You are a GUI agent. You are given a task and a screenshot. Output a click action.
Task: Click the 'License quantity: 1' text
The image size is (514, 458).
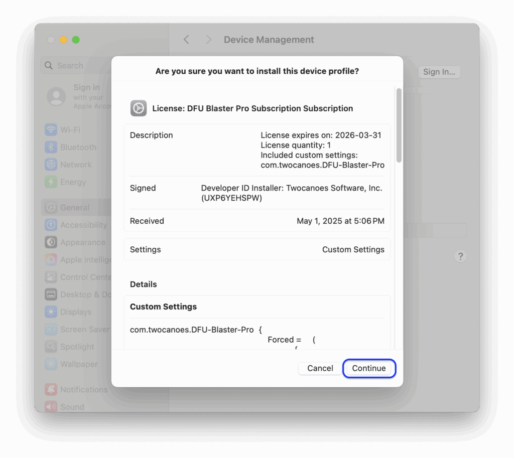[x=296, y=145]
